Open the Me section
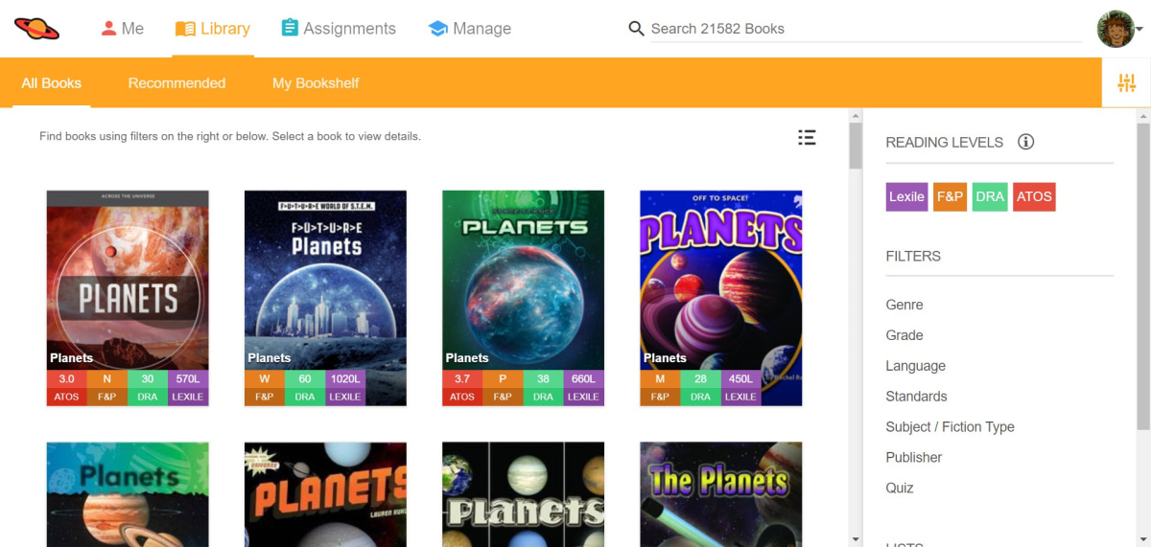This screenshot has height=547, width=1151. 122,29
